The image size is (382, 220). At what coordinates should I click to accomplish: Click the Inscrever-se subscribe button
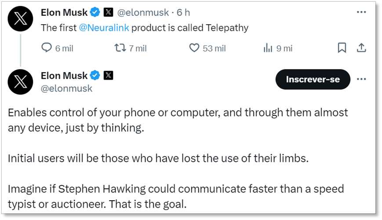click(x=313, y=80)
